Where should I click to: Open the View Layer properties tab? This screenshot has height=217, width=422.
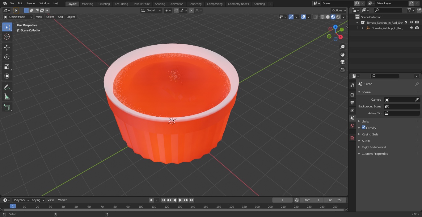coord(352,110)
